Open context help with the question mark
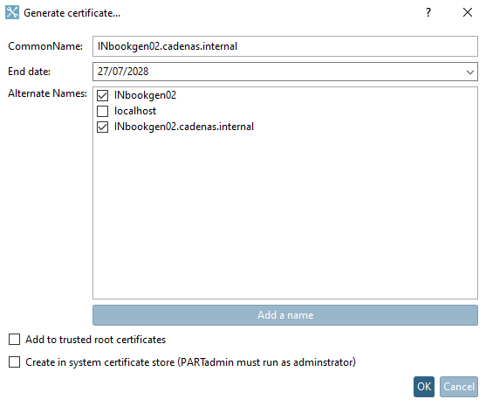The height and width of the screenshot is (406, 486). 428,12
